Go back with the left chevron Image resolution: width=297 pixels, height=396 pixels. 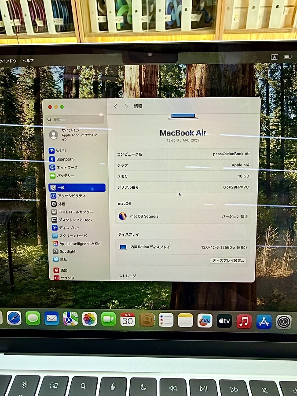(116, 106)
